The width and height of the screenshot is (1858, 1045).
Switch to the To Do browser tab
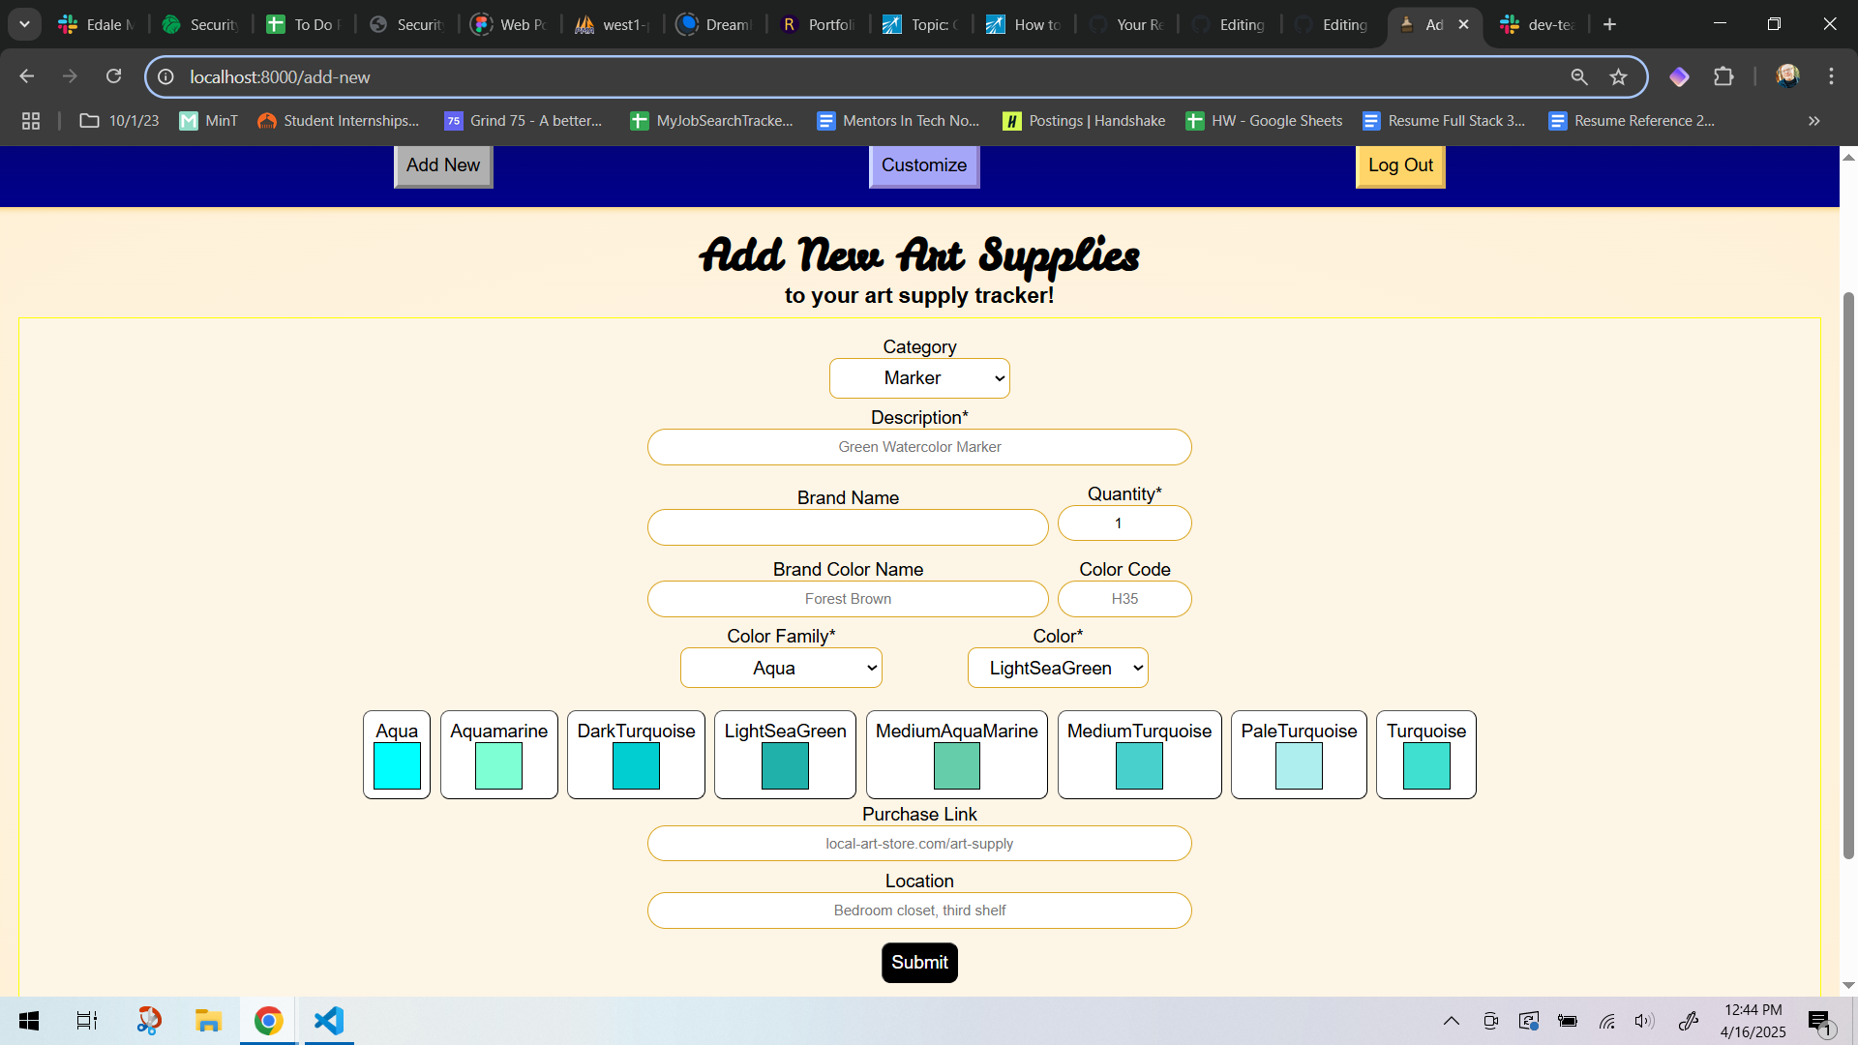(302, 24)
